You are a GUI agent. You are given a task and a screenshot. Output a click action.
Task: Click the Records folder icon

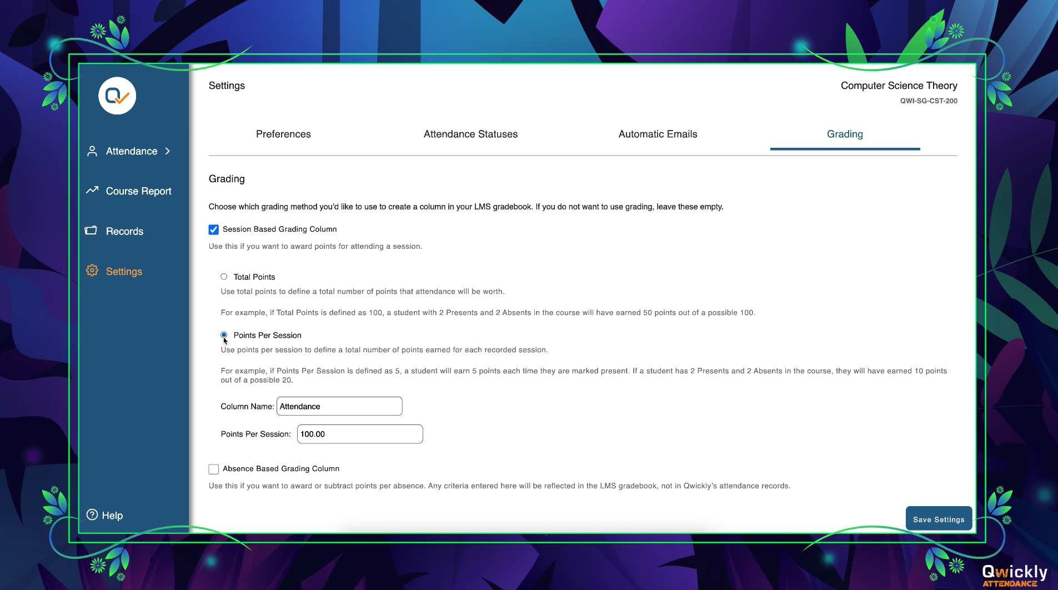pyautogui.click(x=91, y=231)
